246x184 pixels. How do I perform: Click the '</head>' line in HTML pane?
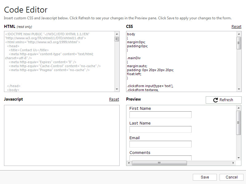point(14,86)
